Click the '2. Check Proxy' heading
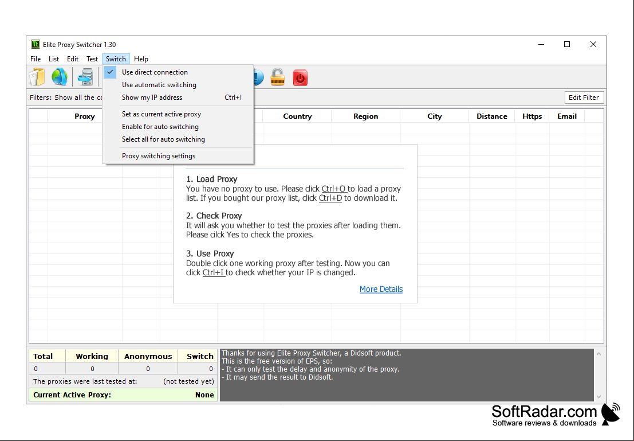Viewport: 634px width, 441px height. point(214,216)
